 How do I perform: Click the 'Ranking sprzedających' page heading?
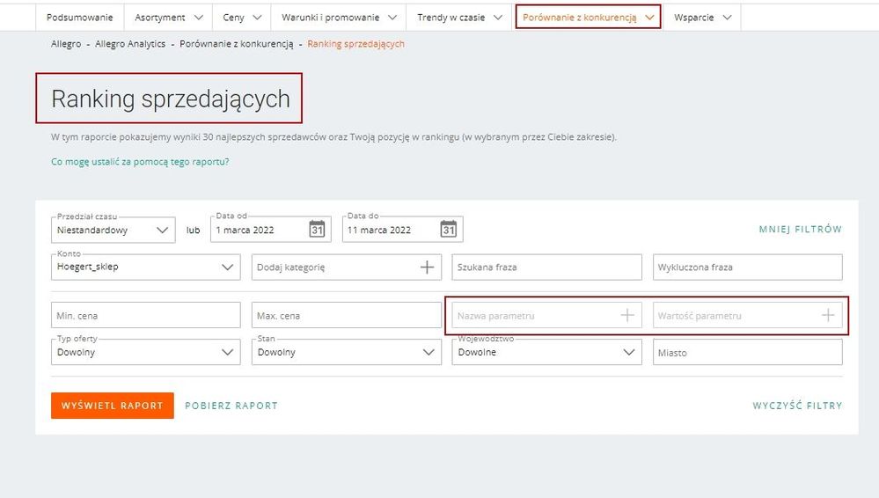coord(171,99)
